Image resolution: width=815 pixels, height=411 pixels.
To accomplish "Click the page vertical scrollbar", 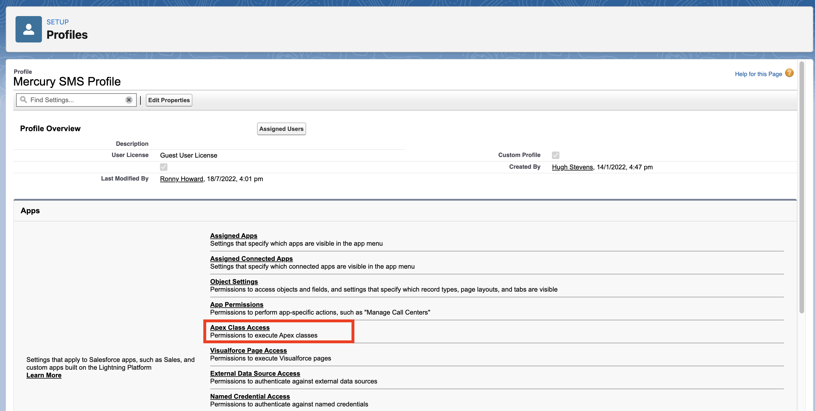I will click(802, 187).
